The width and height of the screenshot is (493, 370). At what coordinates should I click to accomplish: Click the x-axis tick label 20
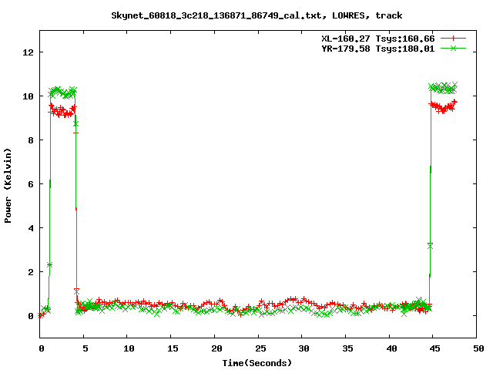point(216,348)
